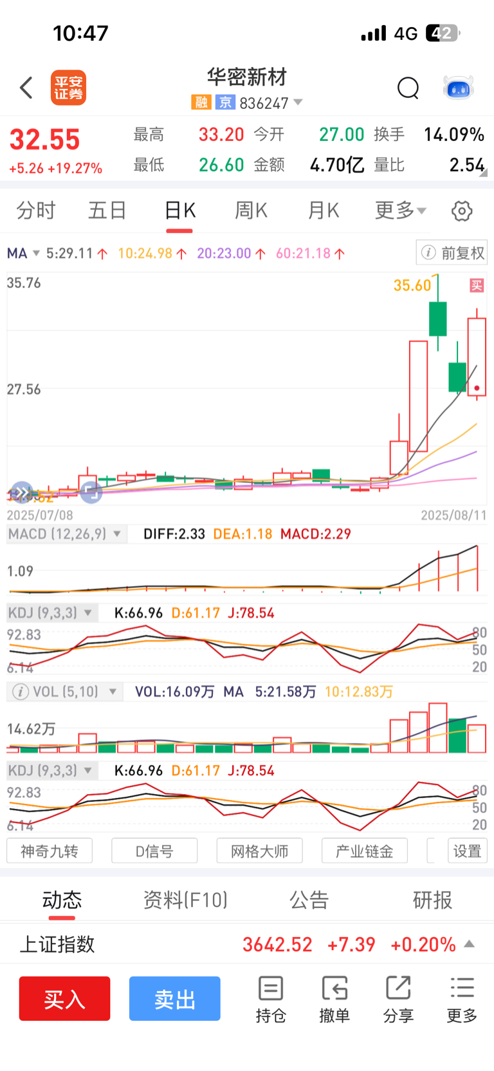The height and width of the screenshot is (1071, 494).
Task: Select the 日K chart tab
Action: pyautogui.click(x=180, y=211)
